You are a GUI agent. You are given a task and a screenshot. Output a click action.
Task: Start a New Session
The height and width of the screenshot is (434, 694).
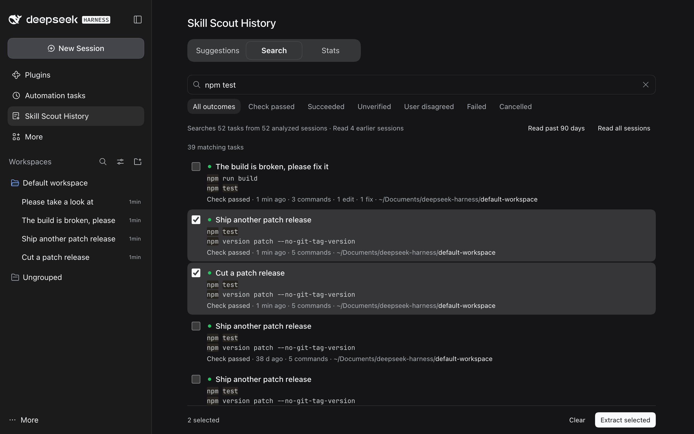76,48
